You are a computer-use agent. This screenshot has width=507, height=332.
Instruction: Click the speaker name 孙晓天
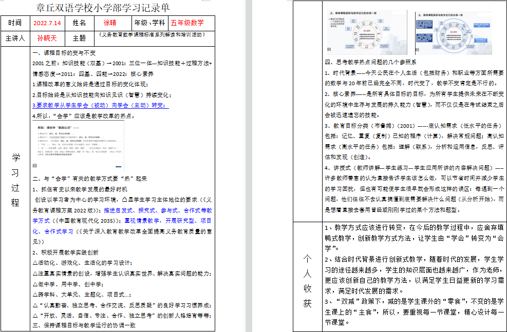click(47, 38)
